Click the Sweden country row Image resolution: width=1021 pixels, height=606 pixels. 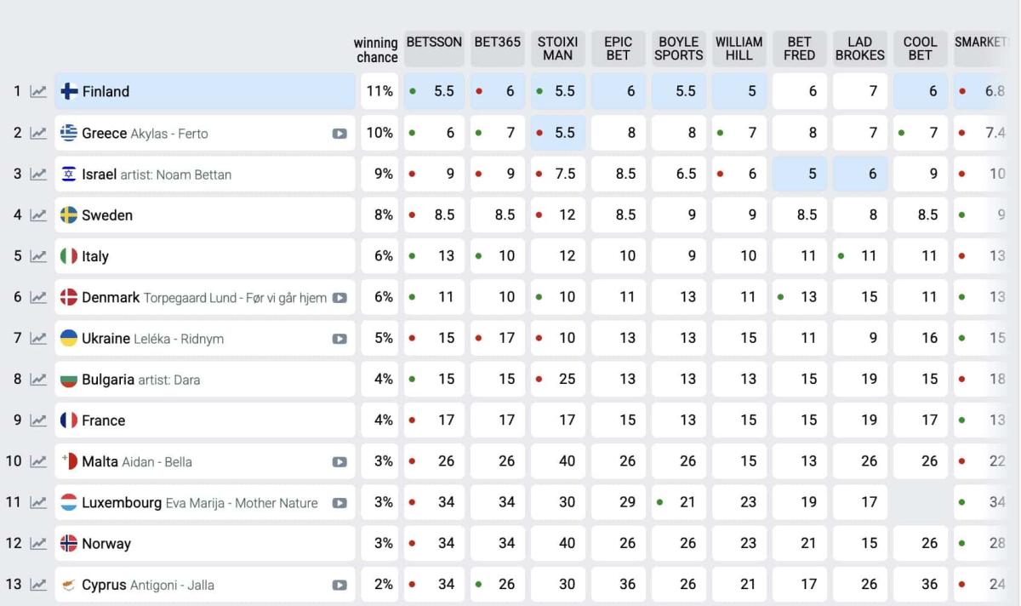coord(204,215)
